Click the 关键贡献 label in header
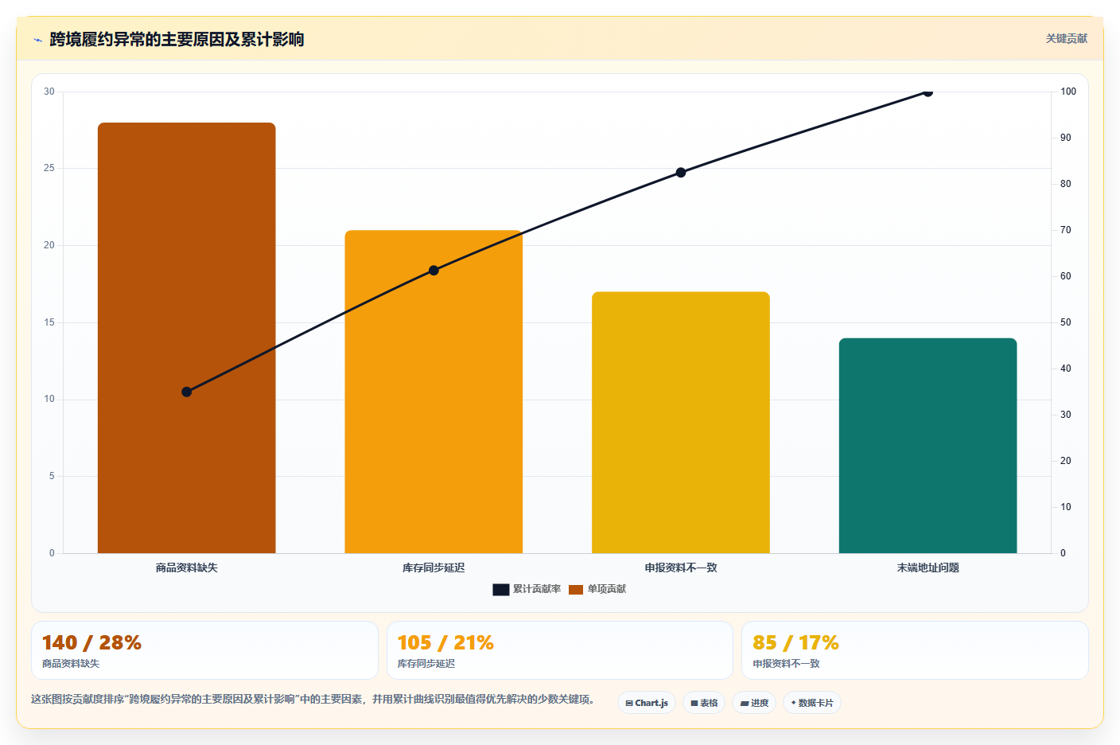Viewport: 1120px width, 745px height. coord(1066,38)
